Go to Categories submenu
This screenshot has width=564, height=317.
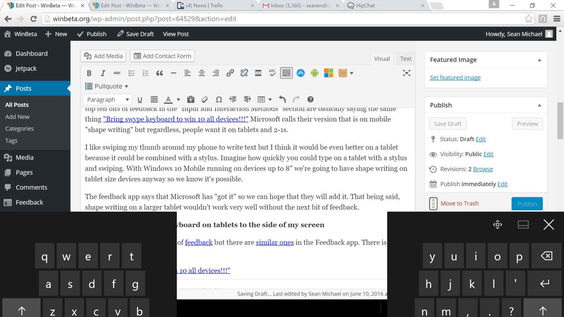[x=19, y=128]
